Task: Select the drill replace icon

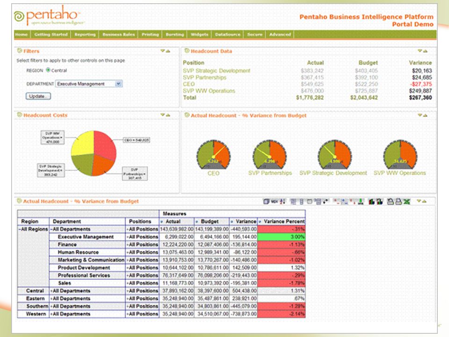Action: click(x=353, y=202)
